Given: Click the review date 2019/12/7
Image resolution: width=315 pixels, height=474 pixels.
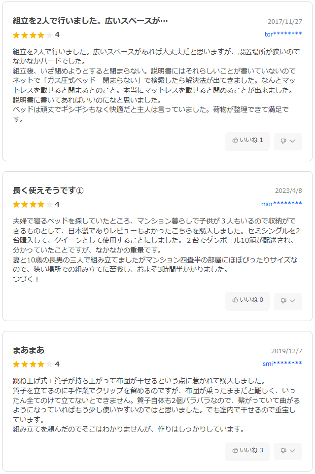Looking at the screenshot, I should [286, 351].
